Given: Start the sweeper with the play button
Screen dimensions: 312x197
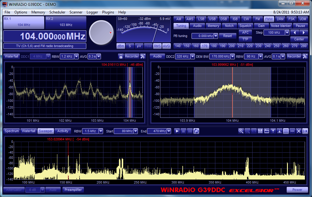Looking at the screenshot, I should [177, 131].
